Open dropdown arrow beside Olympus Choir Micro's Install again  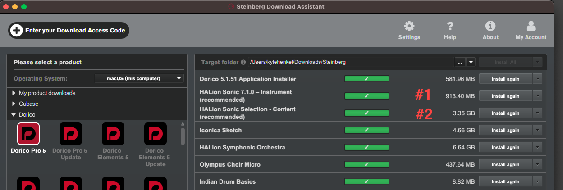point(537,164)
